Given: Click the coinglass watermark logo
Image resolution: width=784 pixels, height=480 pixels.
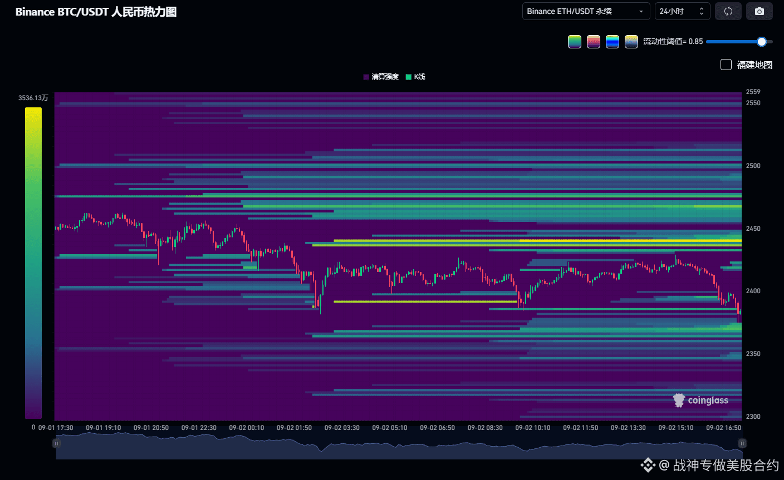Looking at the screenshot, I should point(700,400).
